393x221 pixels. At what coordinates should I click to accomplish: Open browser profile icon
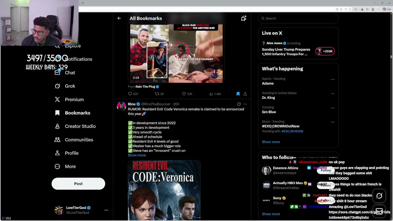(373, 9)
